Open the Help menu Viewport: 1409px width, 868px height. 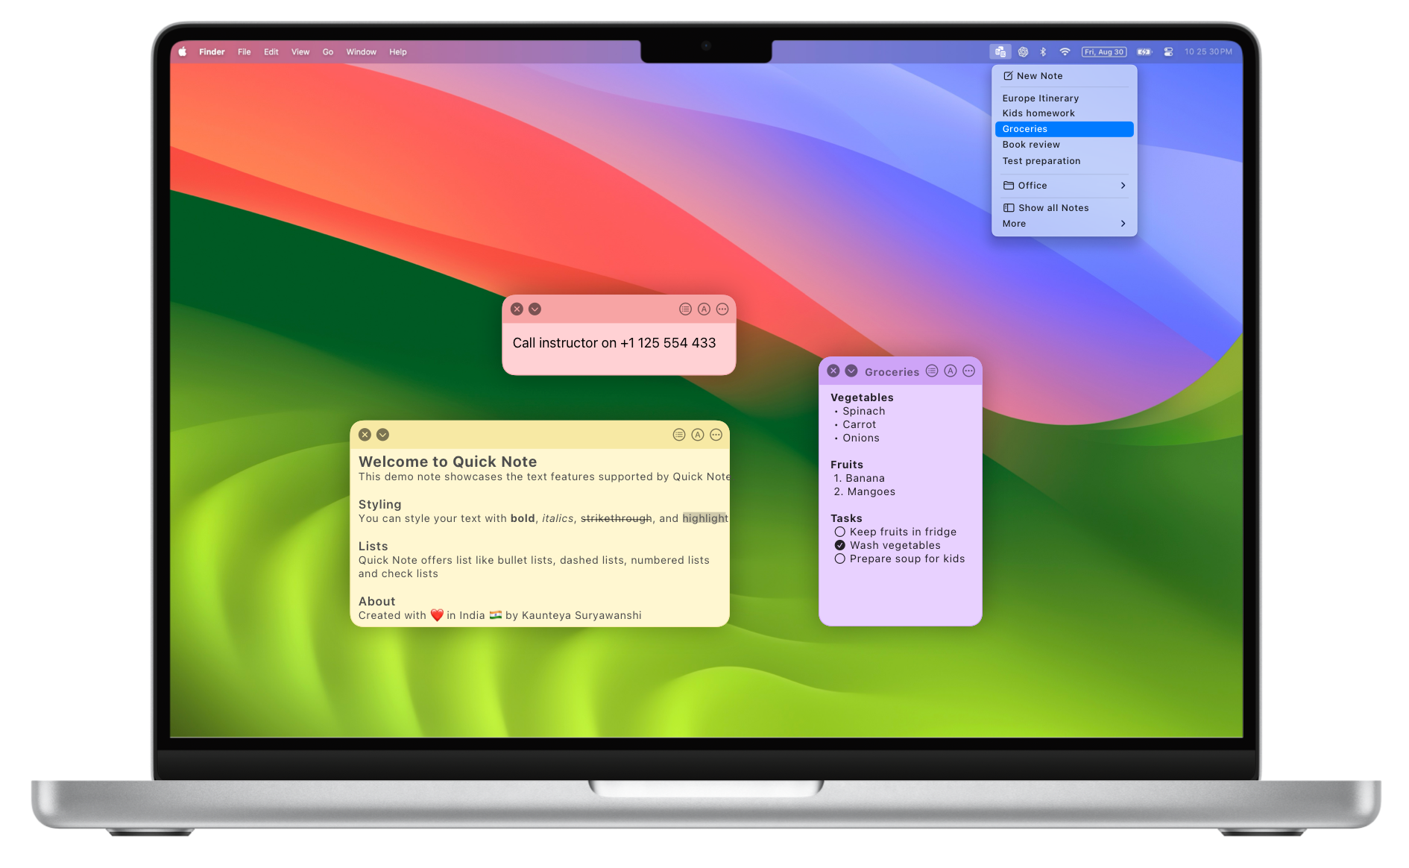click(397, 52)
